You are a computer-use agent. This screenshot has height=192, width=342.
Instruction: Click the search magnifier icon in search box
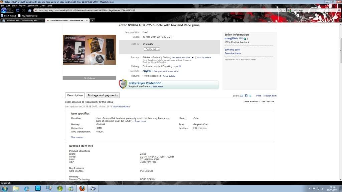(339, 10)
